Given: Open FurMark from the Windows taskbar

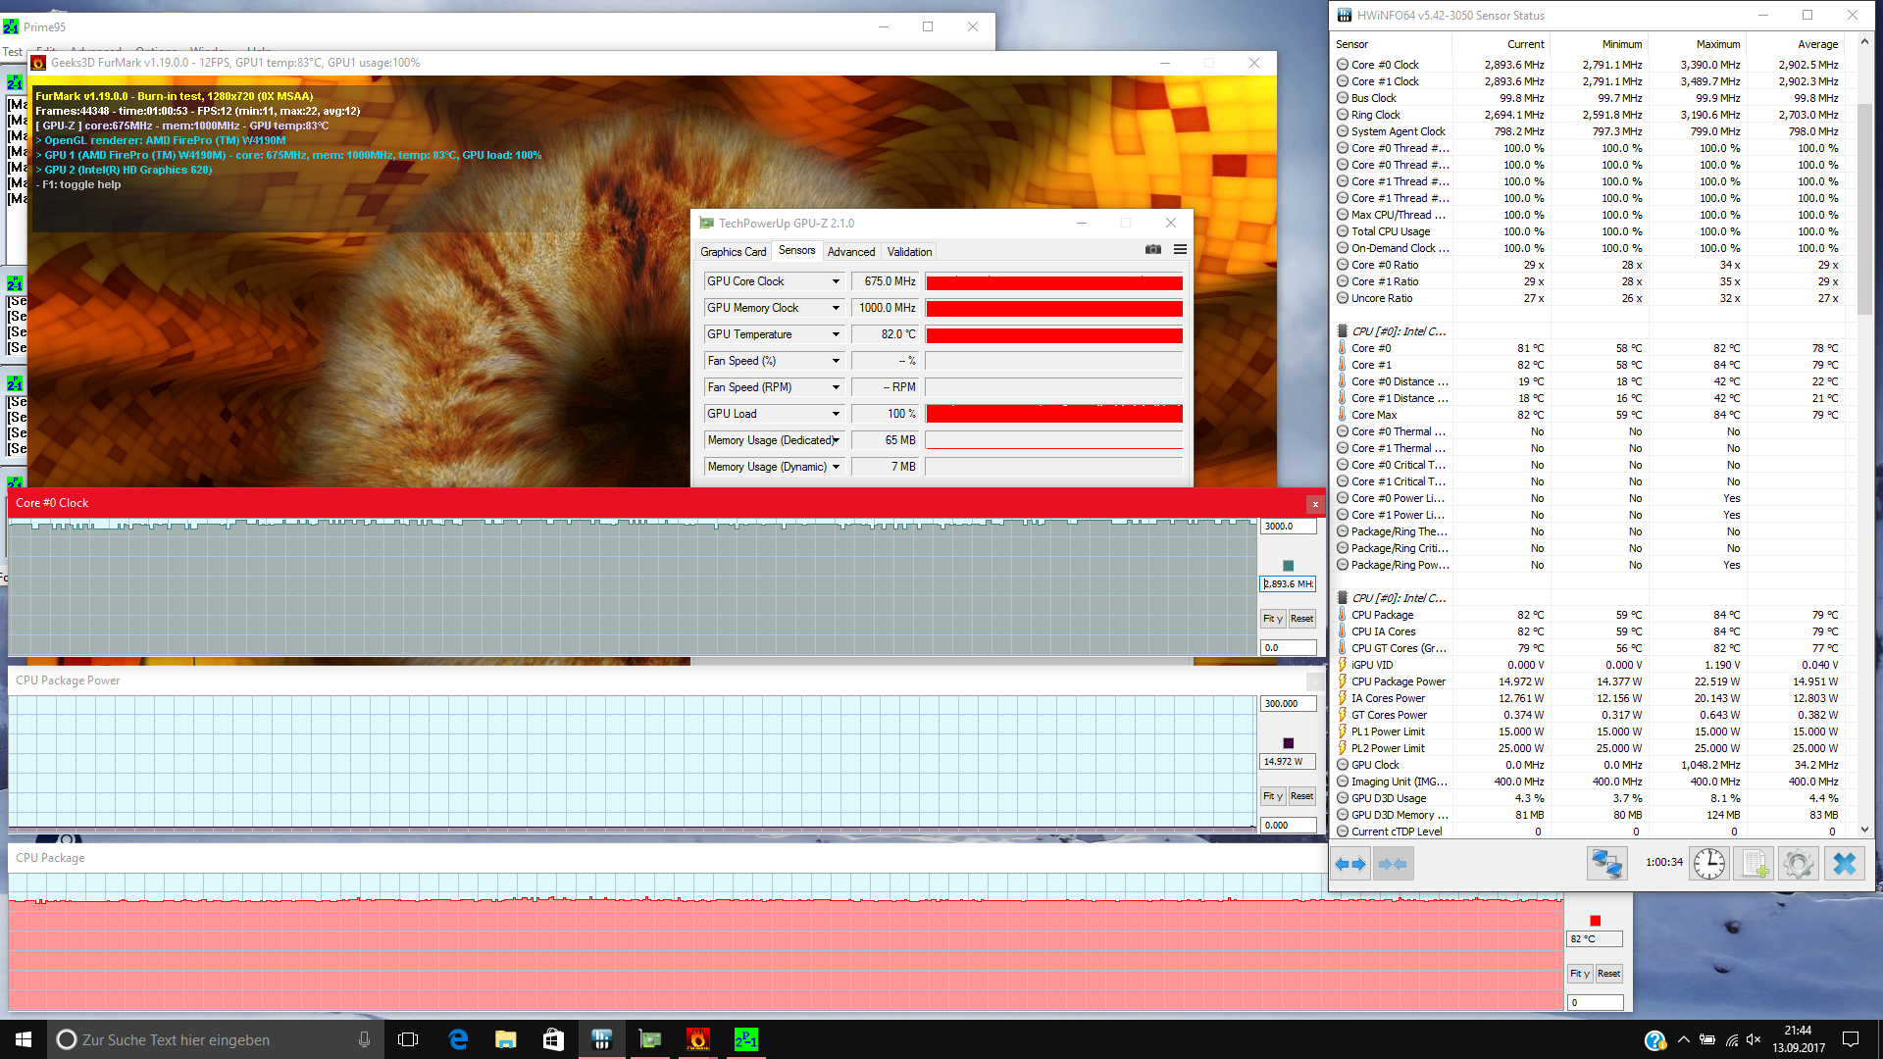Looking at the screenshot, I should (698, 1039).
